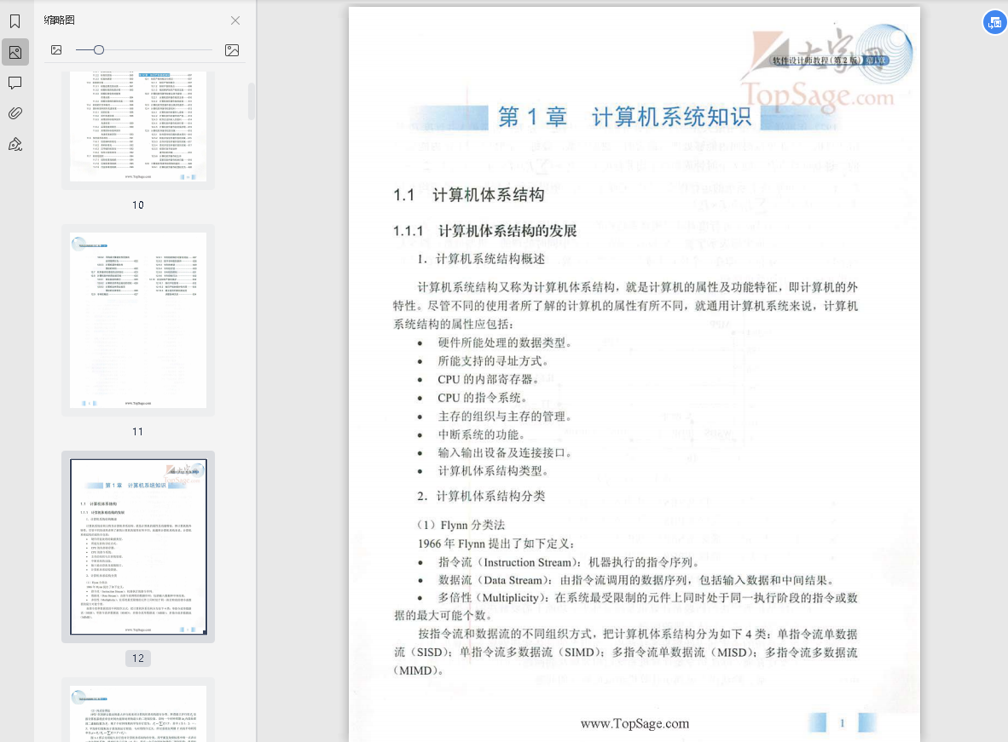Click the Instruction Stream bullet line
This screenshot has width=1008, height=742.
click(x=568, y=562)
